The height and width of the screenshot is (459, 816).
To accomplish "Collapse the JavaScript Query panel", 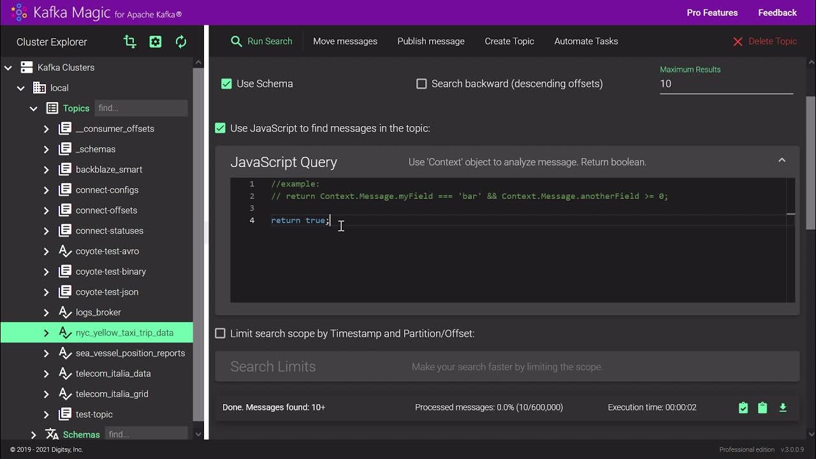I will point(782,160).
